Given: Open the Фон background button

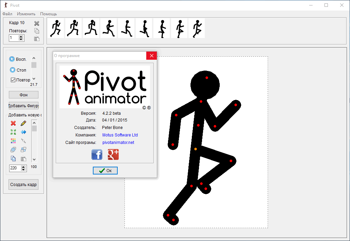Looking at the screenshot, I should point(24,95).
